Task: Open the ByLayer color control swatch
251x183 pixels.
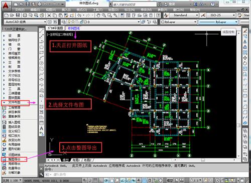Action: coord(178,22)
